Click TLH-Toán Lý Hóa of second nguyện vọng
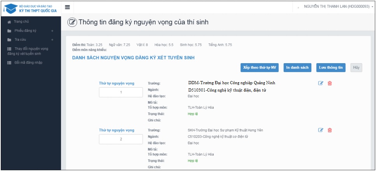376x171 pixels. (x=201, y=154)
